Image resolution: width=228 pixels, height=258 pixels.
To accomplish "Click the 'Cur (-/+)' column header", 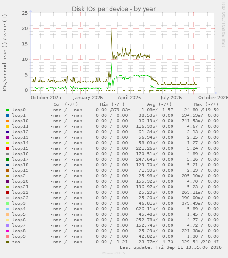I will [x=66, y=104].
